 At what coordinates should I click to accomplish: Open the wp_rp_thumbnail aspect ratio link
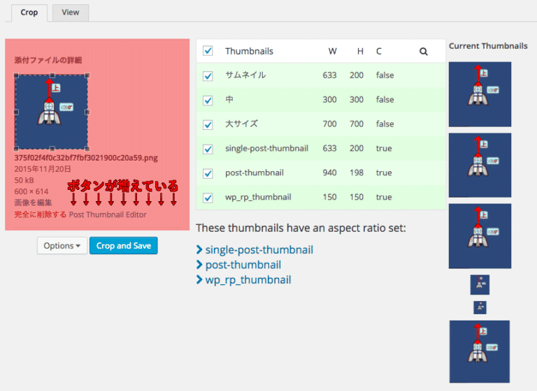[248, 280]
